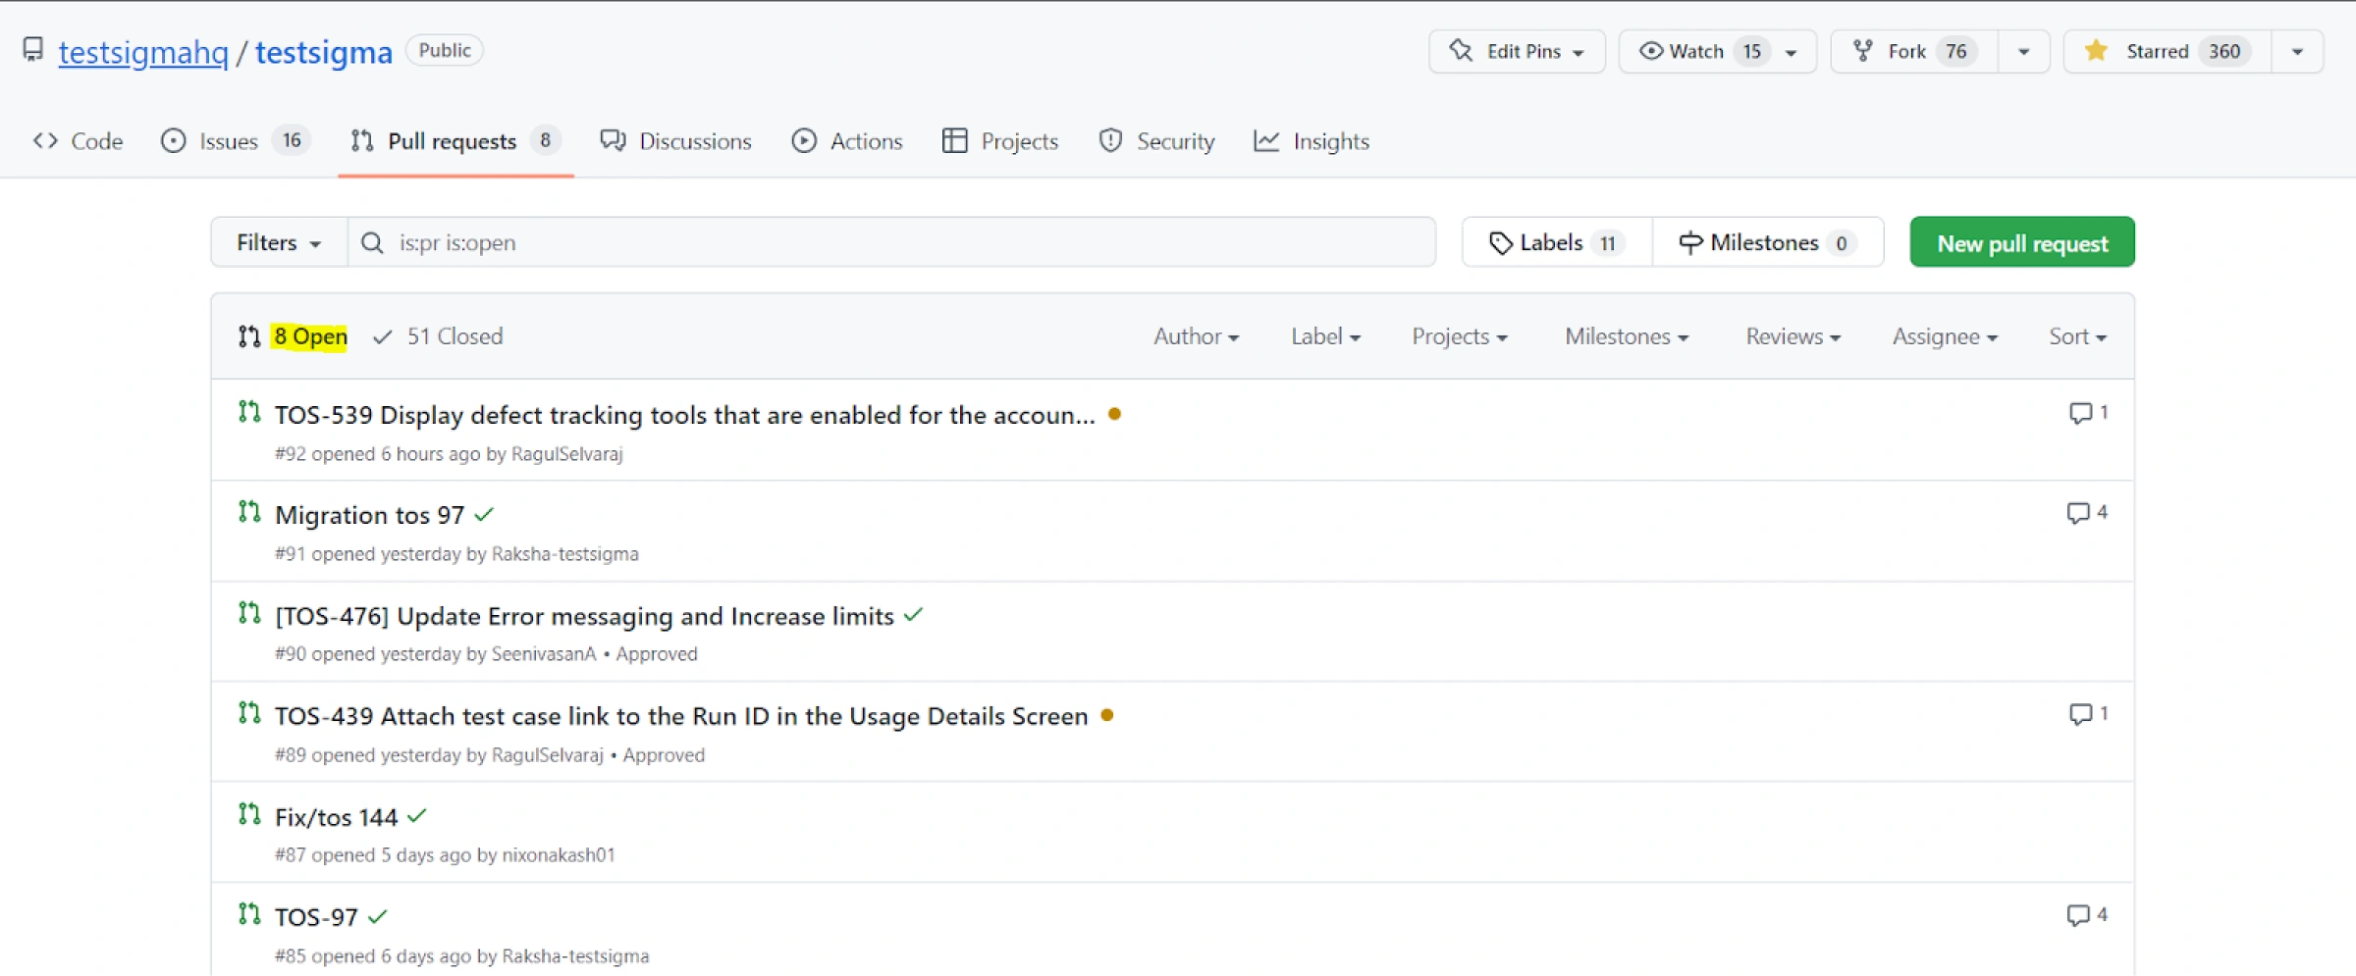Open the Sort dropdown menu
The image size is (2356, 976).
point(2076,336)
